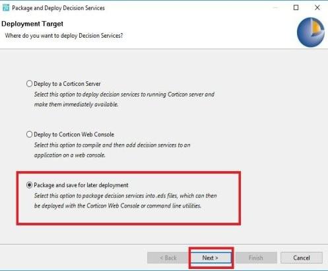Select the Deploy to a Corticon Server radio button
This screenshot has width=328, height=271.
[x=29, y=84]
